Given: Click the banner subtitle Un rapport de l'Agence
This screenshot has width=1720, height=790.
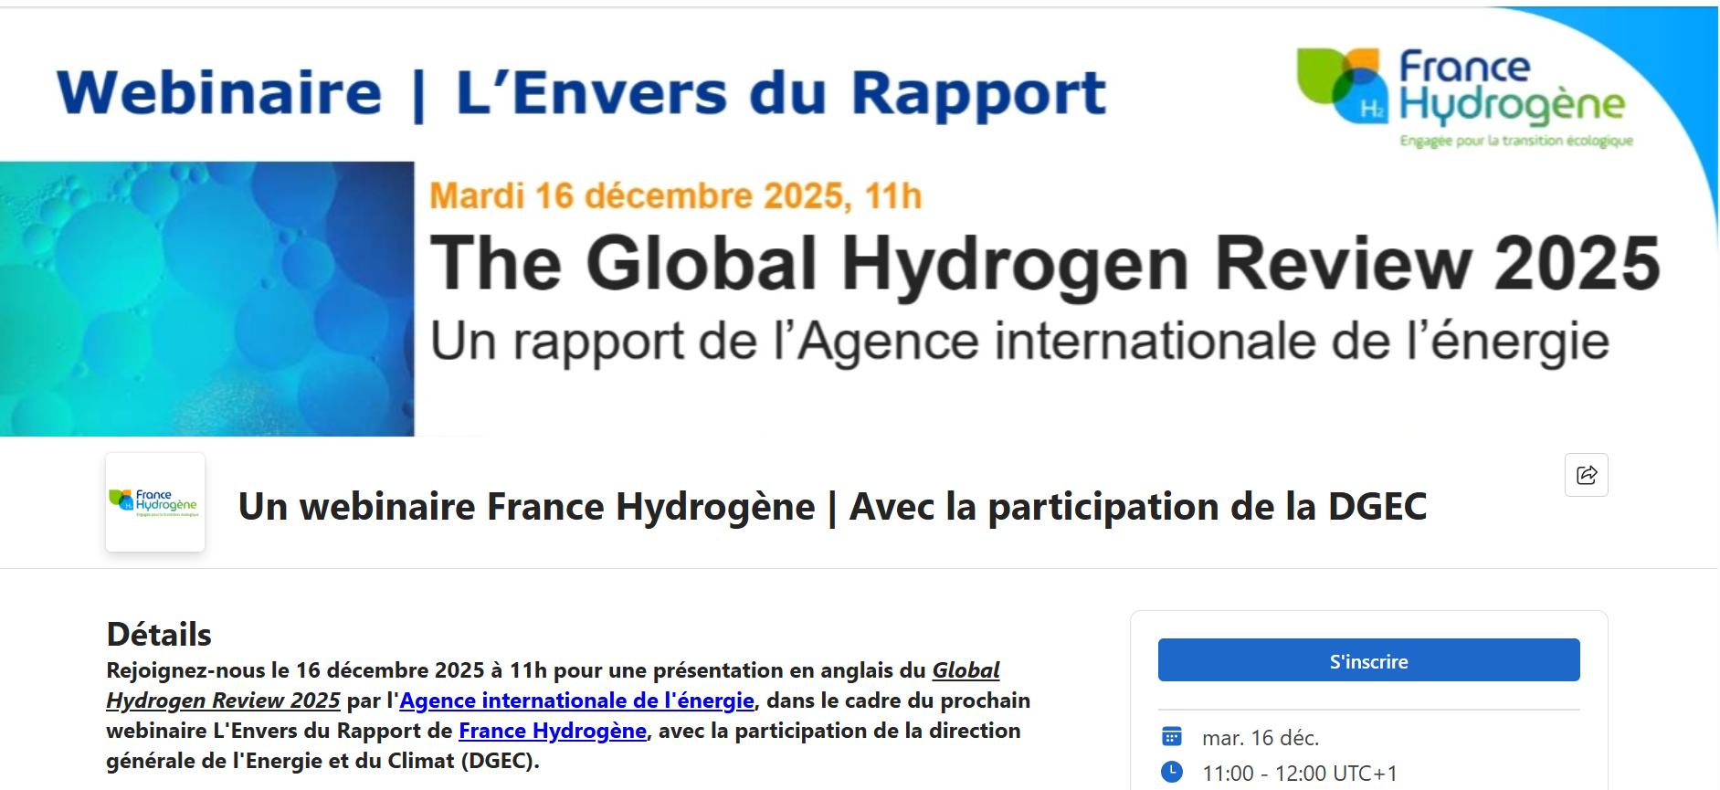Looking at the screenshot, I should pyautogui.click(x=1018, y=342).
